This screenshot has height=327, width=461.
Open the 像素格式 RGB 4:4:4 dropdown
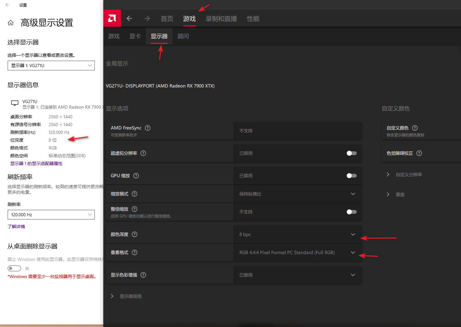coord(297,252)
